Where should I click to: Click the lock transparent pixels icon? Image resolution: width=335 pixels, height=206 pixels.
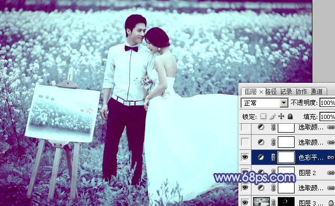coord(263,116)
